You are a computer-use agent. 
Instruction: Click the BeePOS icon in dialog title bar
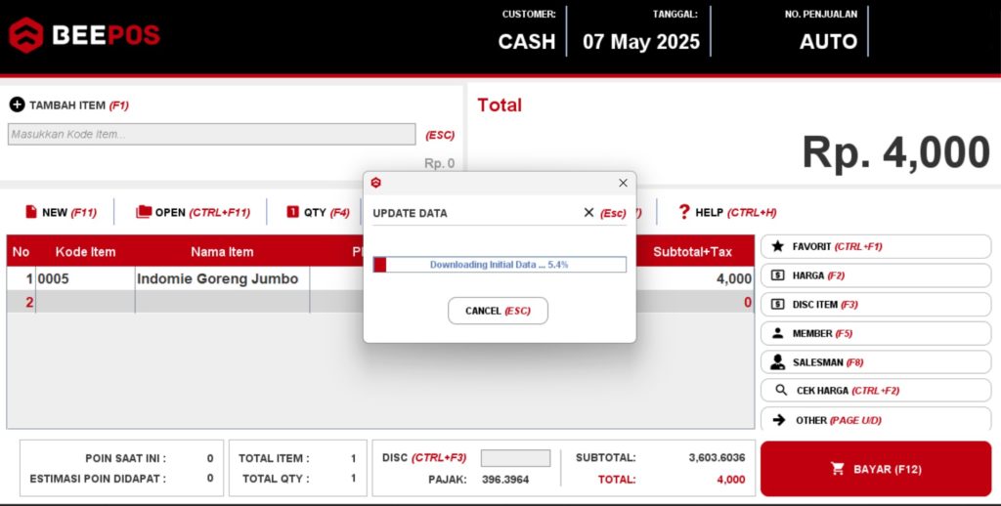pyautogui.click(x=376, y=183)
